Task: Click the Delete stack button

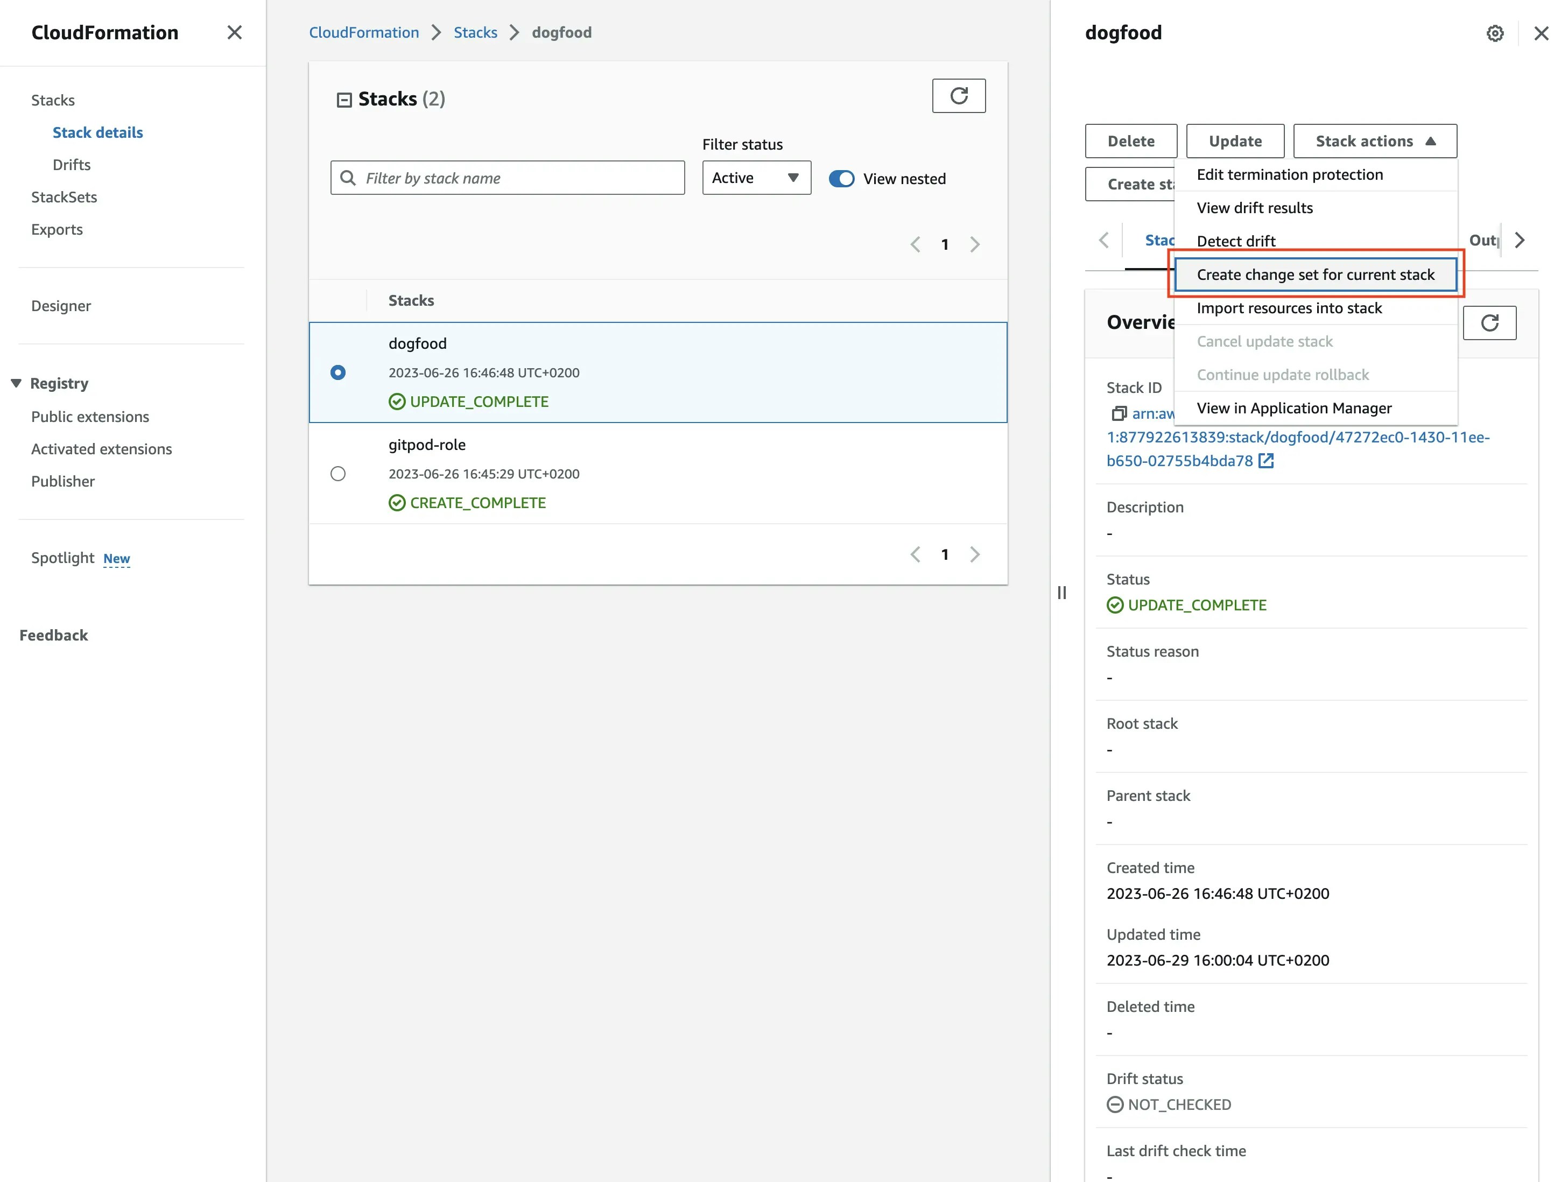Action: click(1130, 141)
